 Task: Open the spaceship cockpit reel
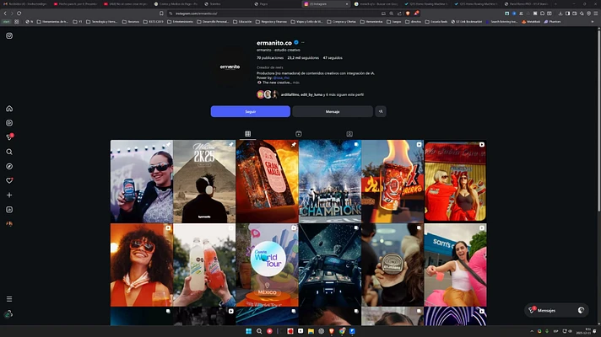(330, 265)
